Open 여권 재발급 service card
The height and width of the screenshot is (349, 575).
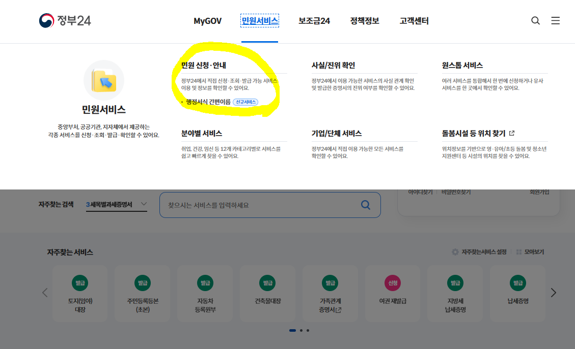(393, 294)
